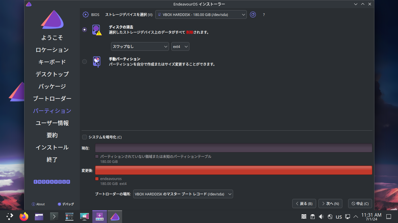The height and width of the screenshot is (223, 398).
Task: Click the 戻る (B) back button
Action: pyautogui.click(x=304, y=204)
